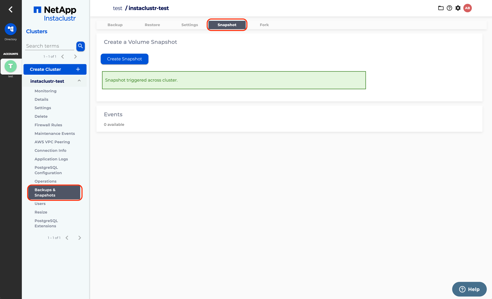The height and width of the screenshot is (299, 492).
Task: Switch to the Backup tab
Action: click(x=115, y=25)
